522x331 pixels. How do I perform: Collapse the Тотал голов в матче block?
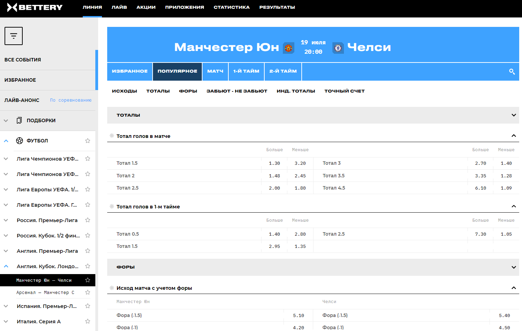[514, 135]
